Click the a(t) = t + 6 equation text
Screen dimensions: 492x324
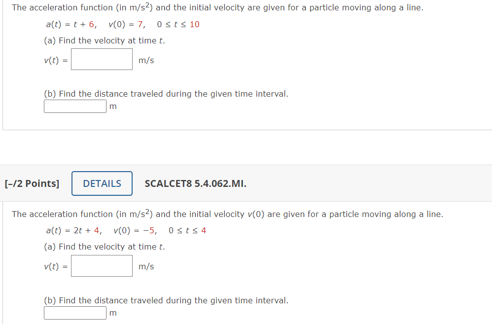(x=70, y=24)
